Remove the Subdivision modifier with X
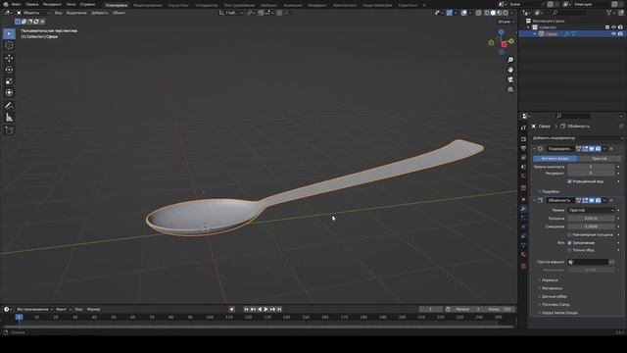 [x=611, y=148]
